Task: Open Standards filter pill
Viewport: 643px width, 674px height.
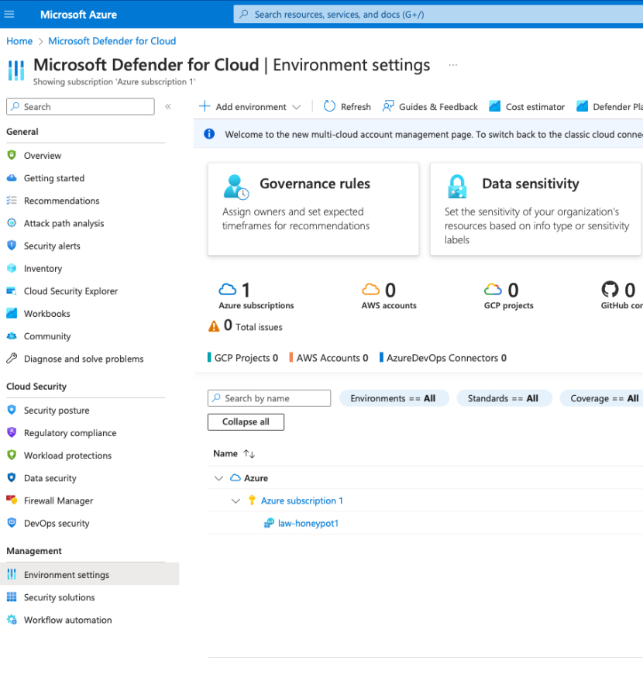Action: (503, 398)
